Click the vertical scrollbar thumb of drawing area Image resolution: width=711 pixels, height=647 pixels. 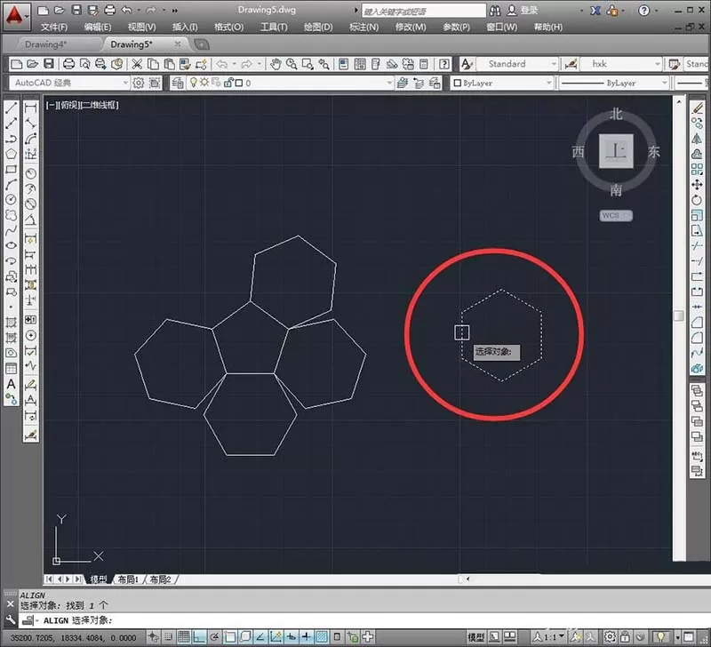point(679,316)
